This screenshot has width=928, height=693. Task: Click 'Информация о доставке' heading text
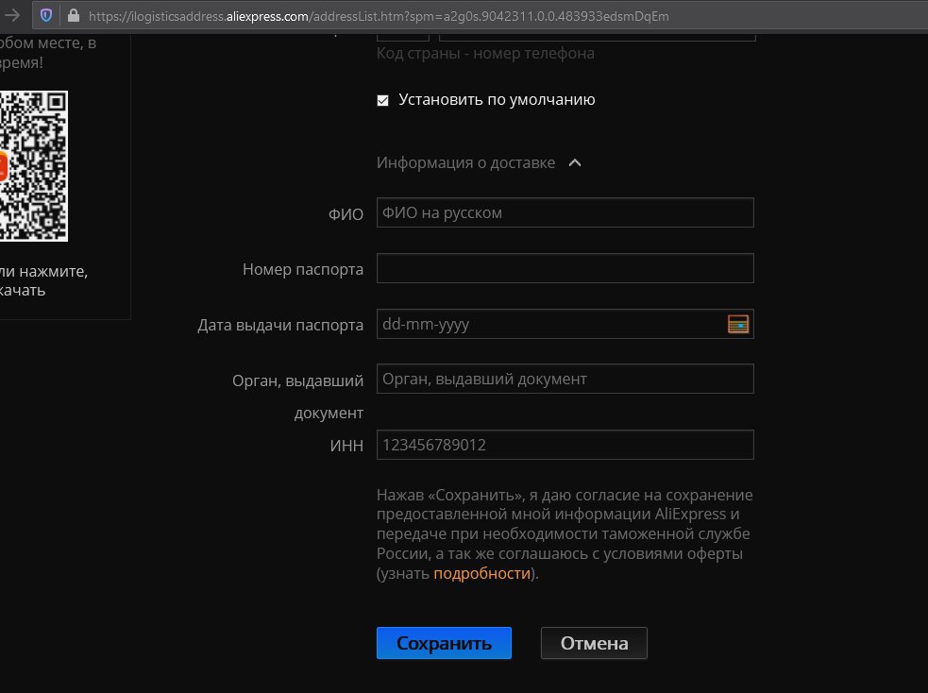click(x=465, y=162)
